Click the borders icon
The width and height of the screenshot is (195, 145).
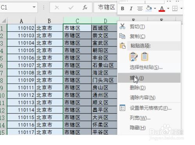point(175,9)
